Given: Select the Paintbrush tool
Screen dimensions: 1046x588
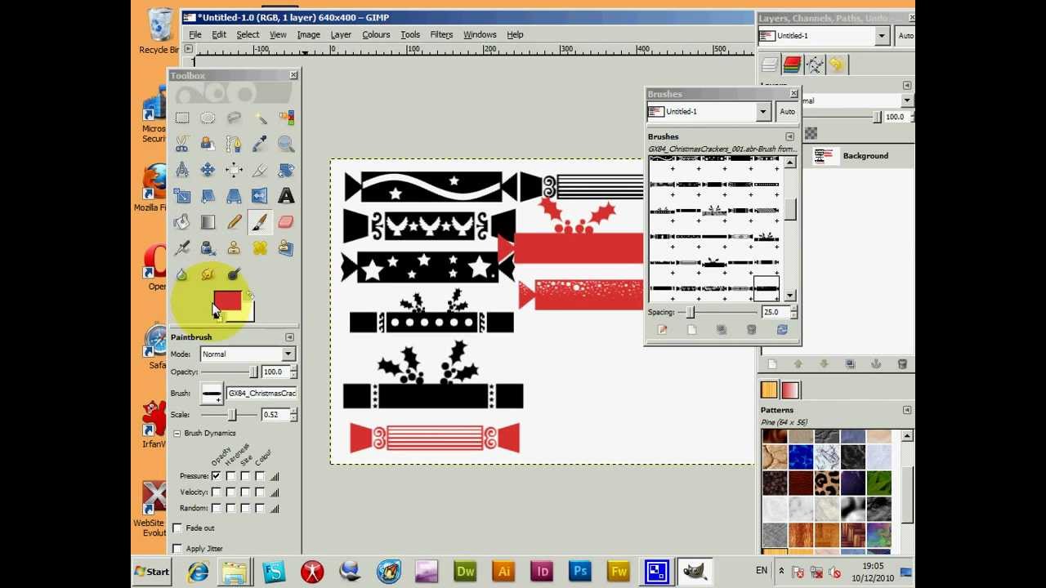Looking at the screenshot, I should pos(260,222).
